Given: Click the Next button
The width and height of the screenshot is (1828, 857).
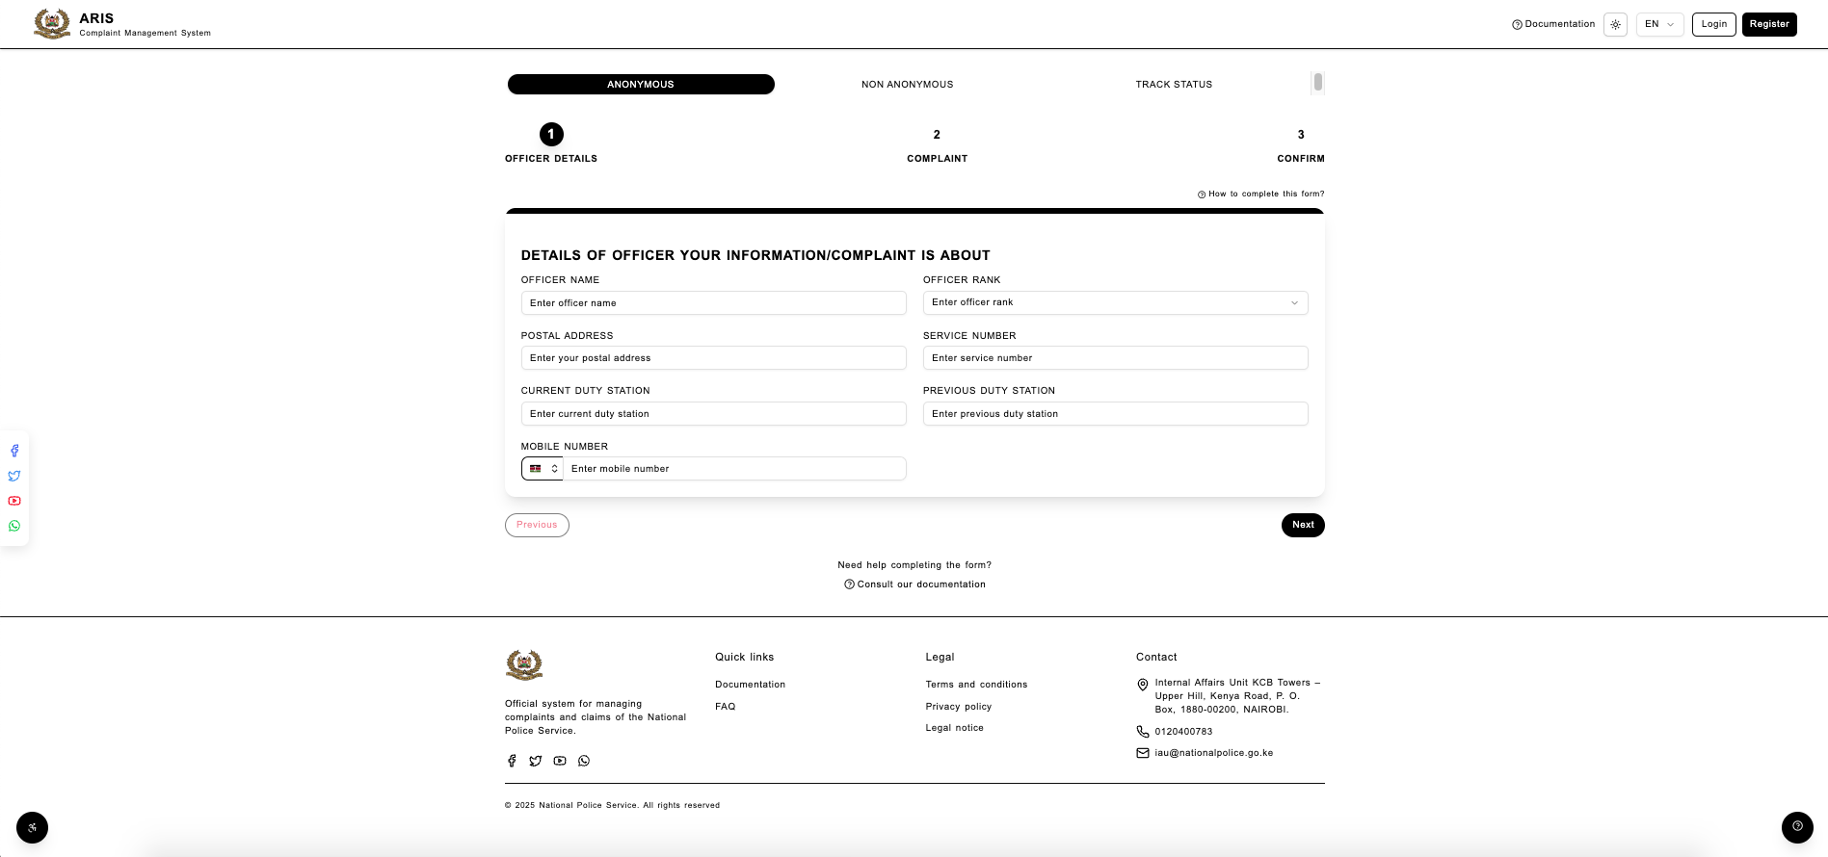Looking at the screenshot, I should [1303, 525].
